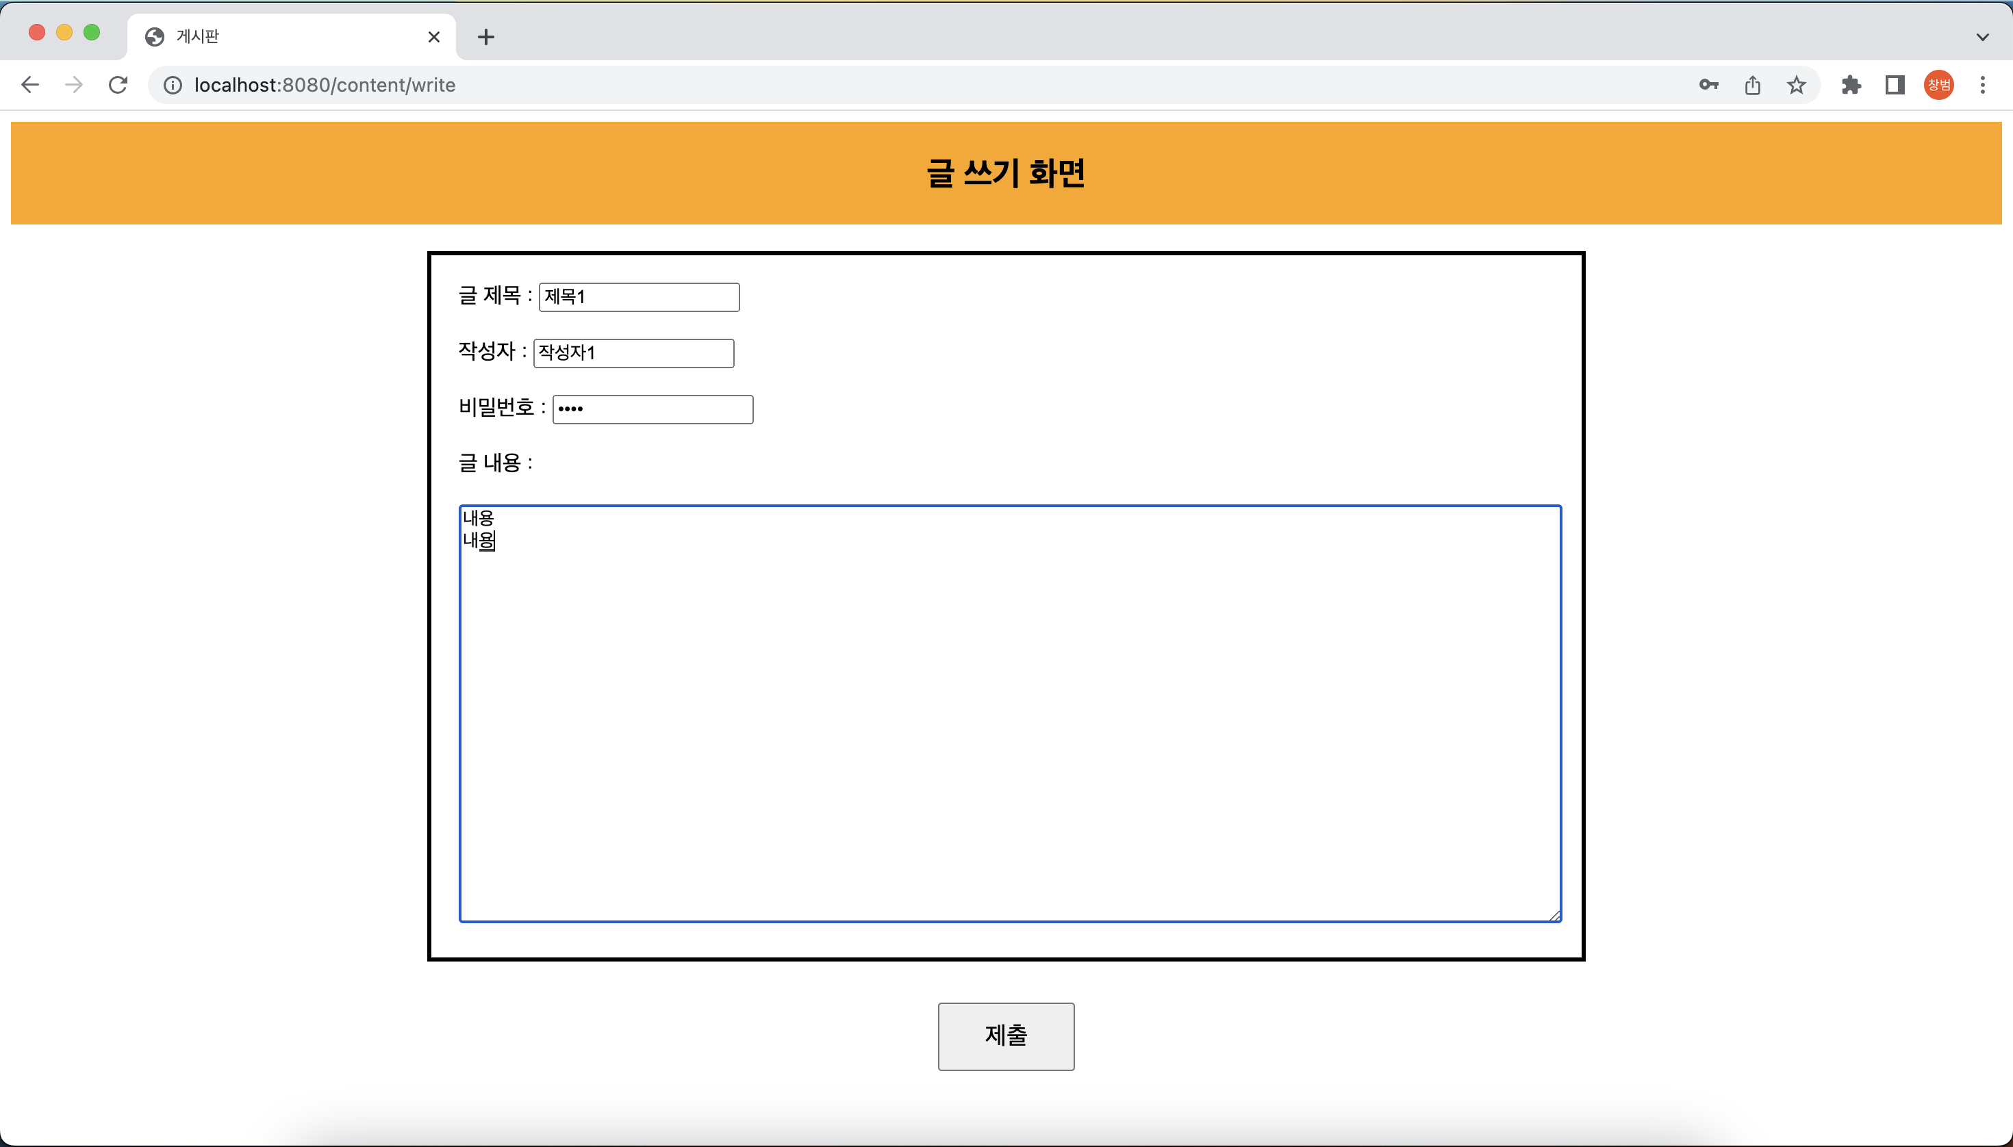Click the browser back arrow
Viewport: 2013px width, 1147px height.
click(x=30, y=85)
